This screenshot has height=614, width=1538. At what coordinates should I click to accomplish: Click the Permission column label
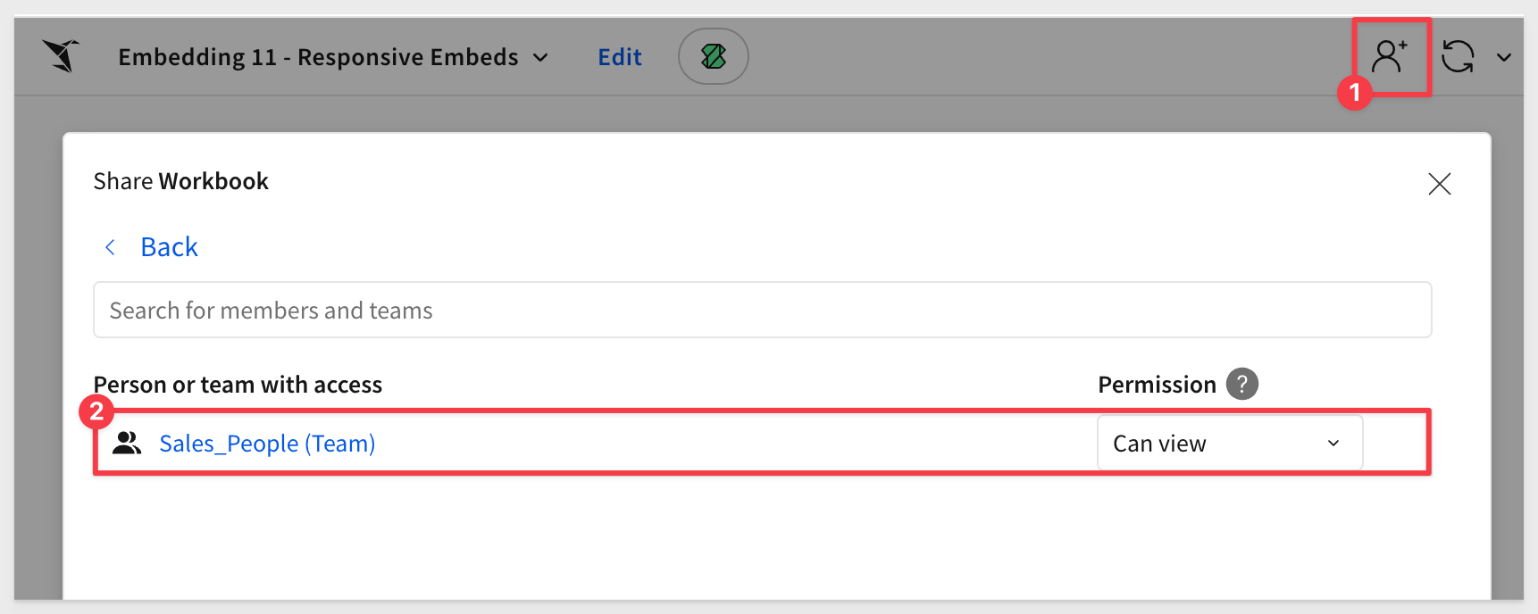point(1157,385)
